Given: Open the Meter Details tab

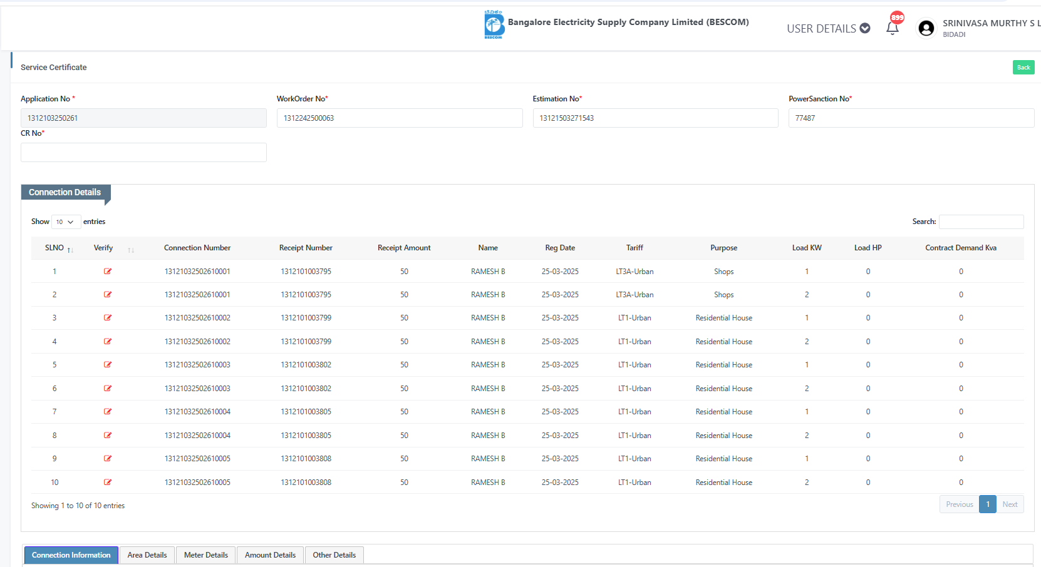Looking at the screenshot, I should point(206,555).
